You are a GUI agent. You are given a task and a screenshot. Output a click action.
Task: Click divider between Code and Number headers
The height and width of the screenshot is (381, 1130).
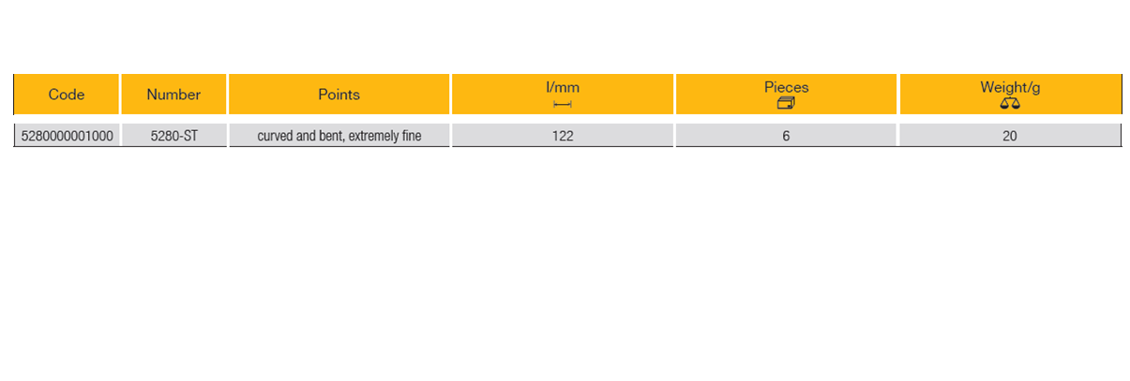pyautogui.click(x=120, y=95)
